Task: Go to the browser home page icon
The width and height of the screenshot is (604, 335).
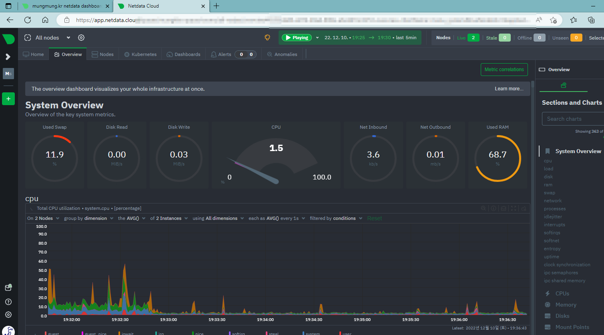Action: click(45, 20)
